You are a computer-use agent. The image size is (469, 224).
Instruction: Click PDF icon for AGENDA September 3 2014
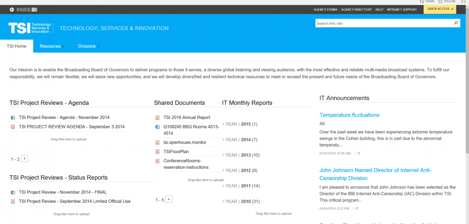13,127
